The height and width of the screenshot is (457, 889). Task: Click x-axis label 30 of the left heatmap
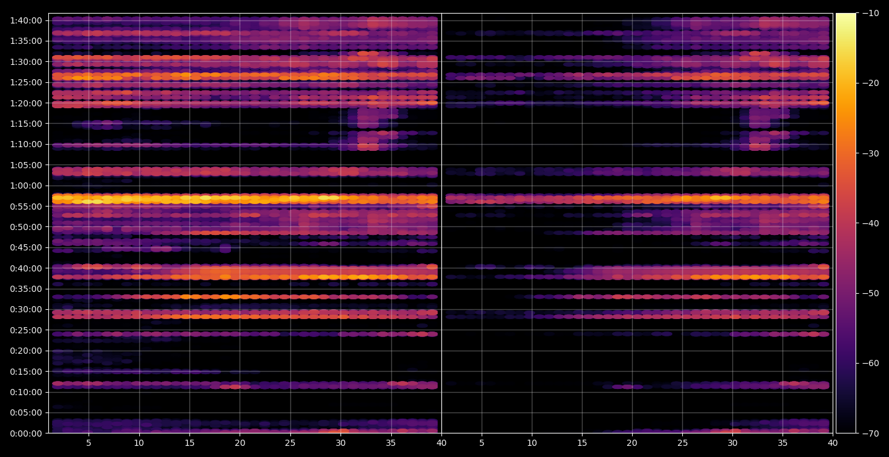(340, 443)
